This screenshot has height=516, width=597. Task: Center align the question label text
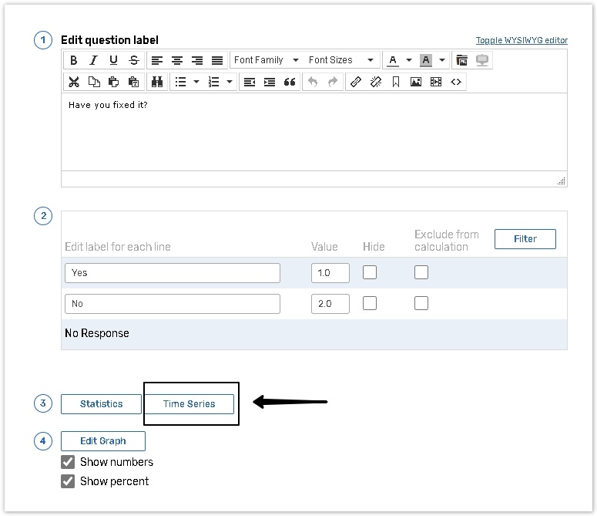pos(177,60)
